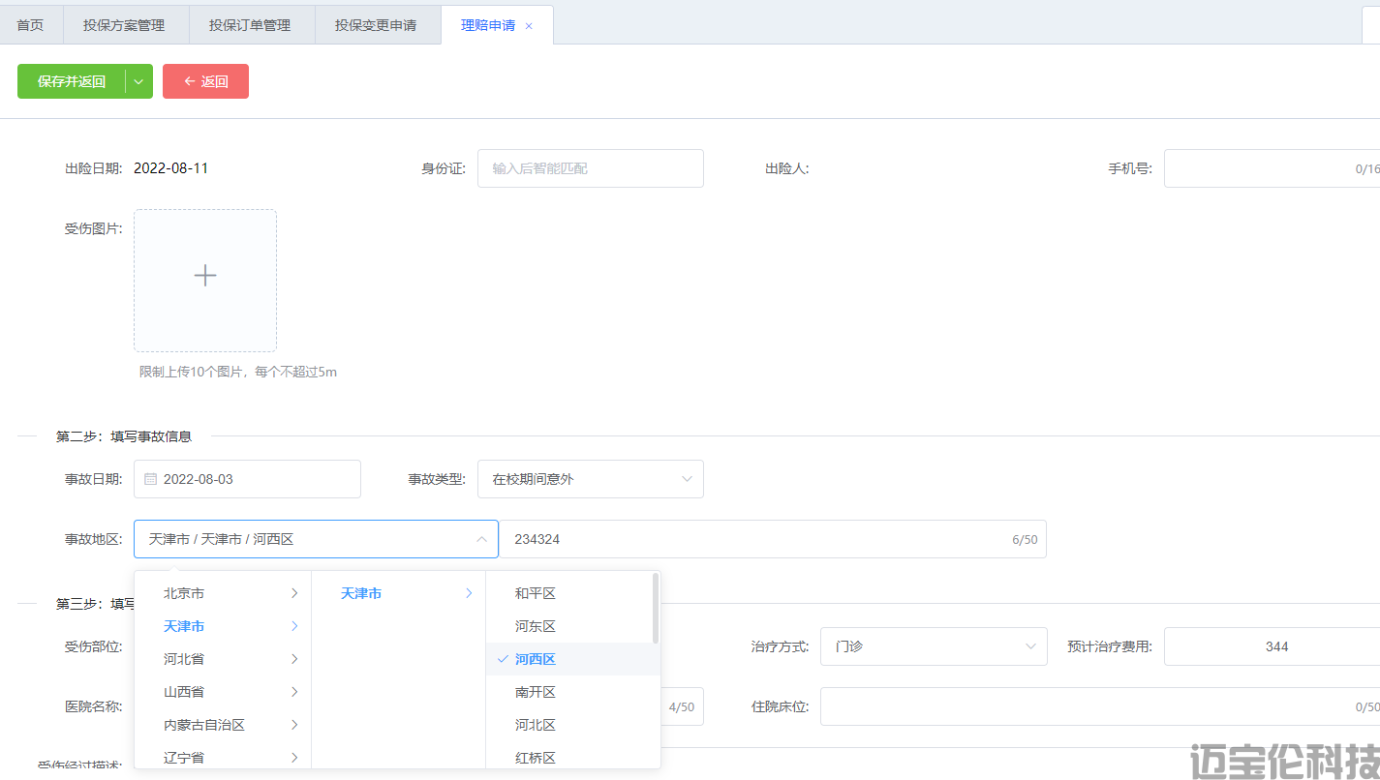The image size is (1380, 780).
Task: Choose 山西省 in province list
Action: click(x=223, y=692)
